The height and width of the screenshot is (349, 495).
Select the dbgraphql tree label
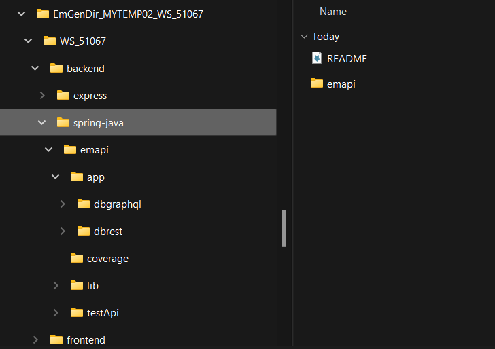[x=118, y=204]
